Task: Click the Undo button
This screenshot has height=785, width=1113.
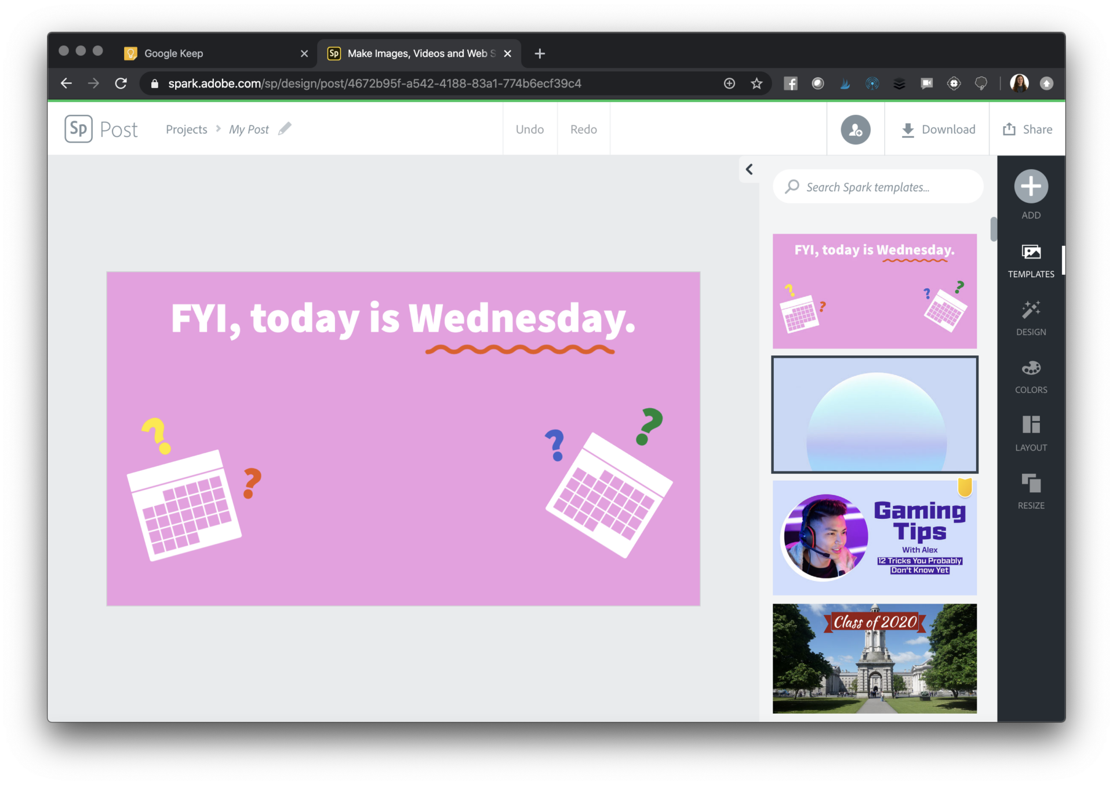Action: [x=529, y=129]
